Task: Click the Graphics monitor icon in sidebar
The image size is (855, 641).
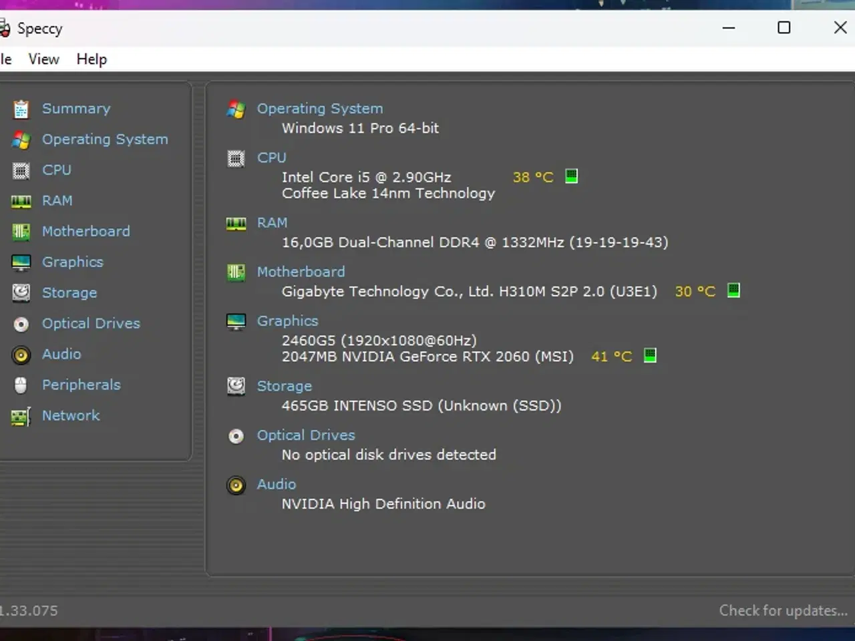Action: click(21, 262)
